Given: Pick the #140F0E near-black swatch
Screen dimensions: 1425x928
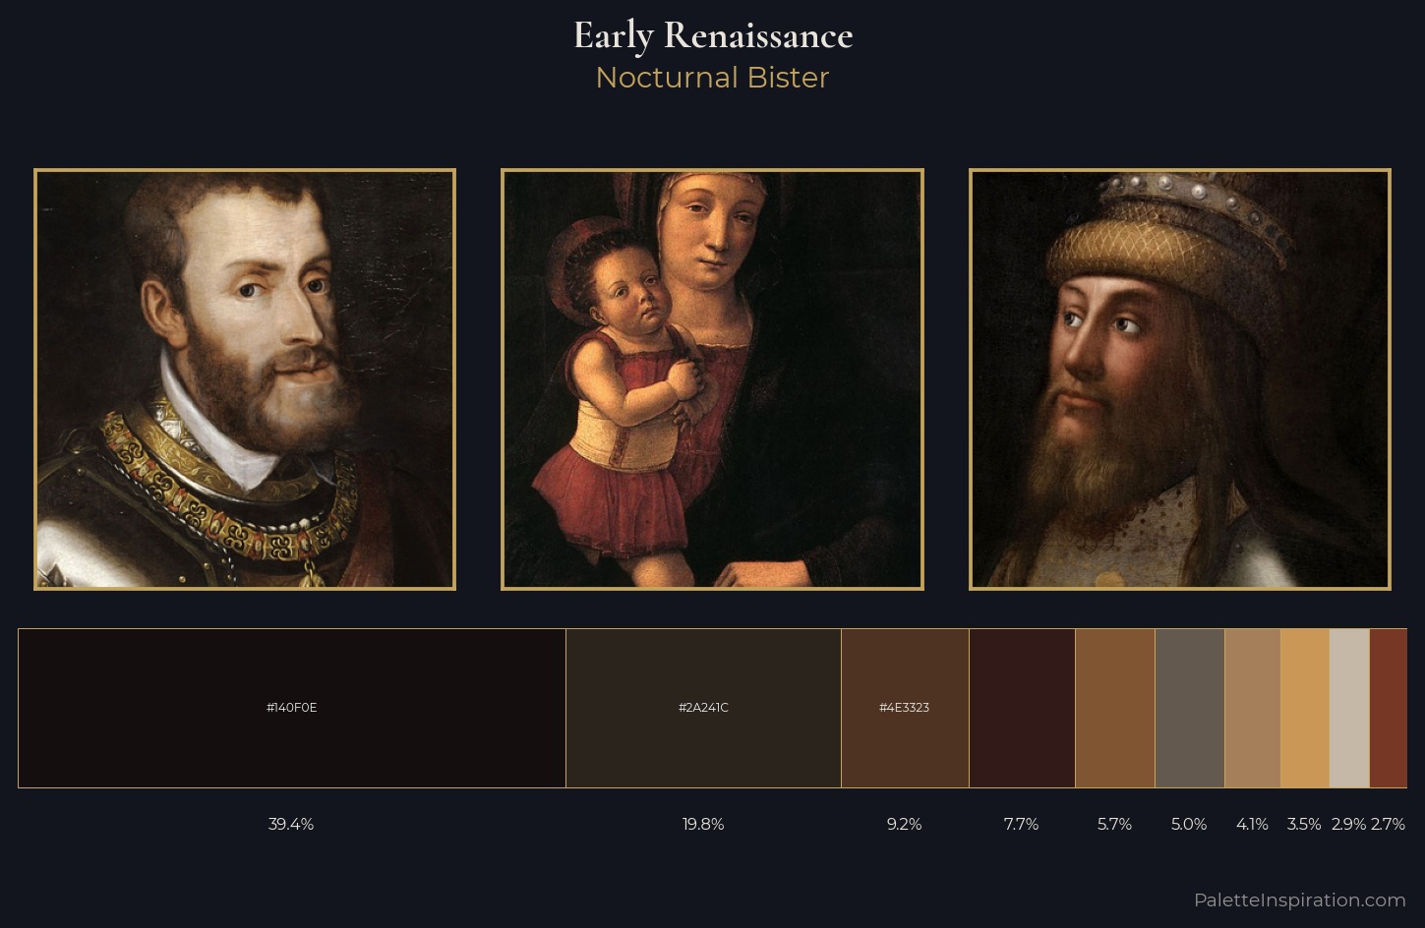Looking at the screenshot, I should (292, 708).
